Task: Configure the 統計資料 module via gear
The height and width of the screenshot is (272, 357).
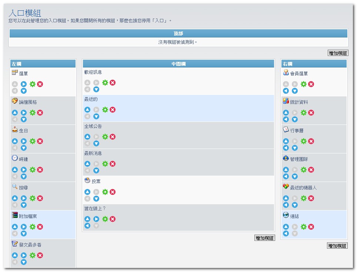Action: click(x=304, y=113)
